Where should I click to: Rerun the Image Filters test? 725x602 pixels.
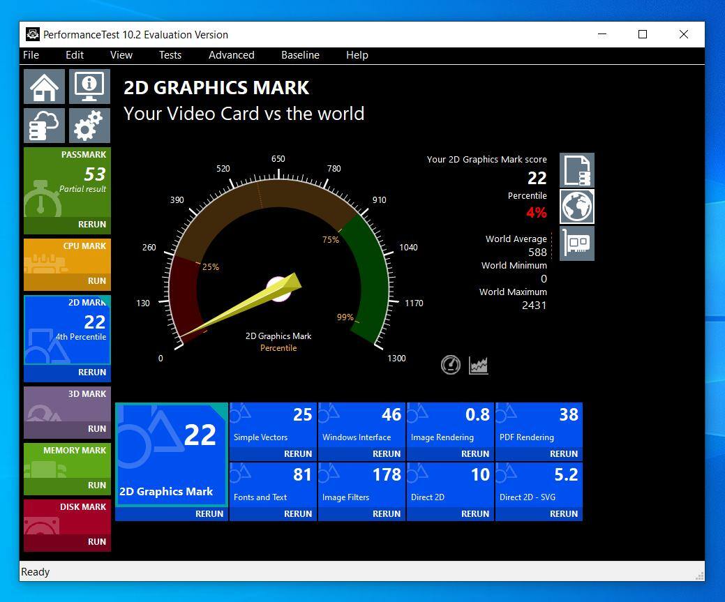click(387, 514)
